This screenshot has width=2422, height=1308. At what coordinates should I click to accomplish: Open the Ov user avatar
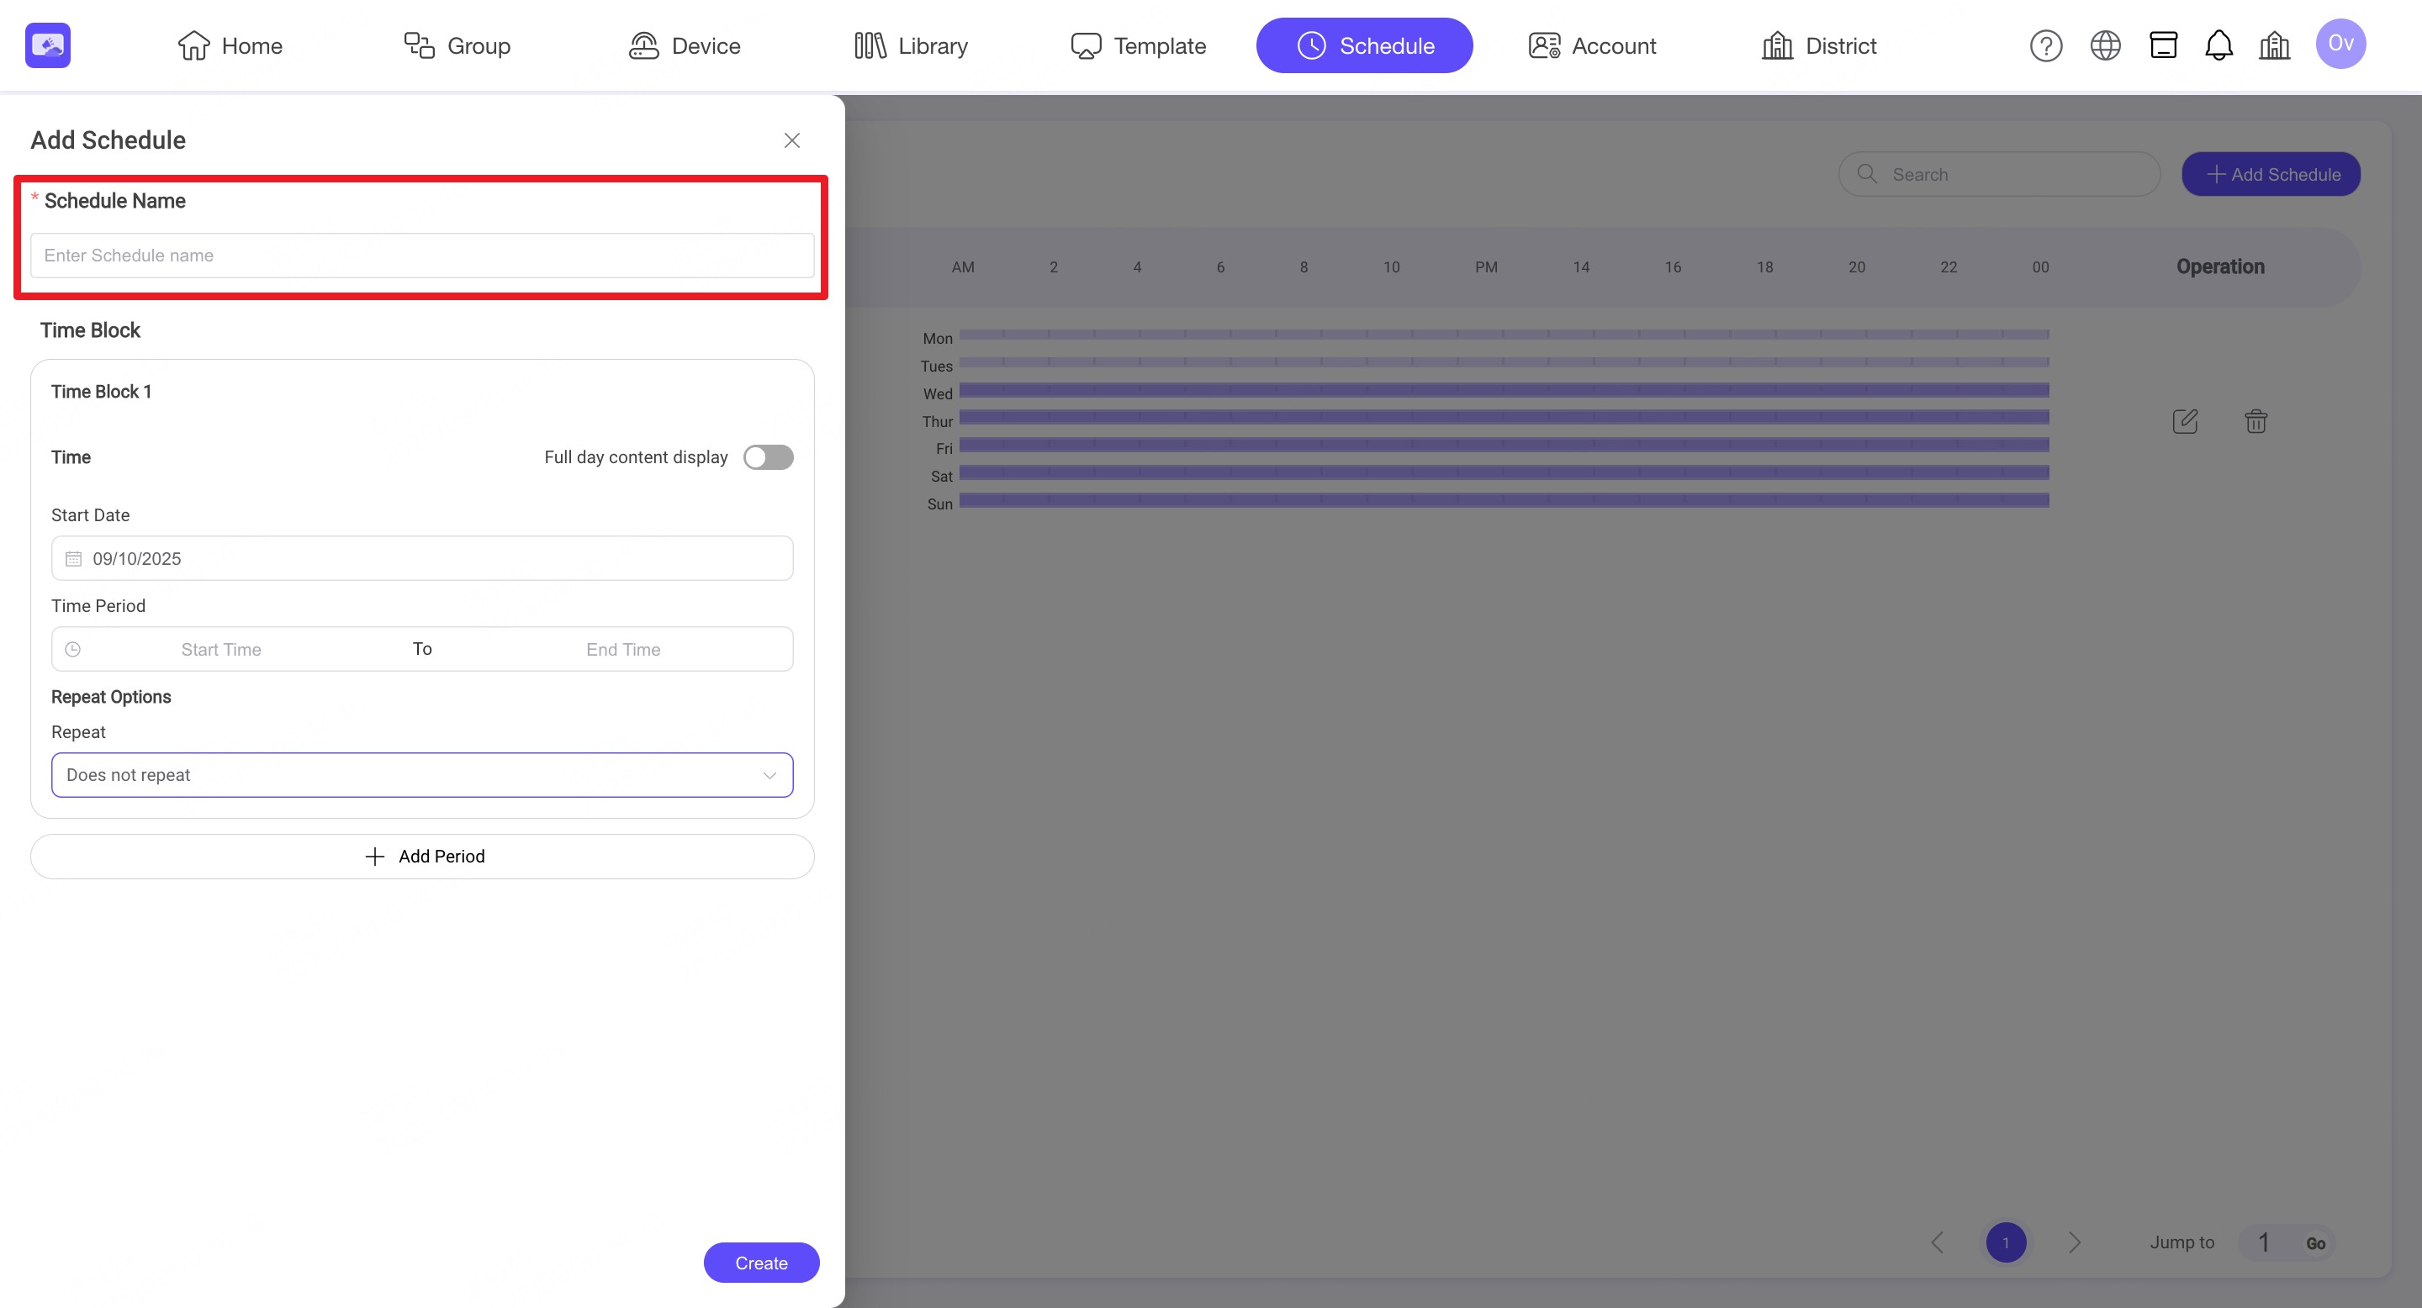coord(2340,43)
